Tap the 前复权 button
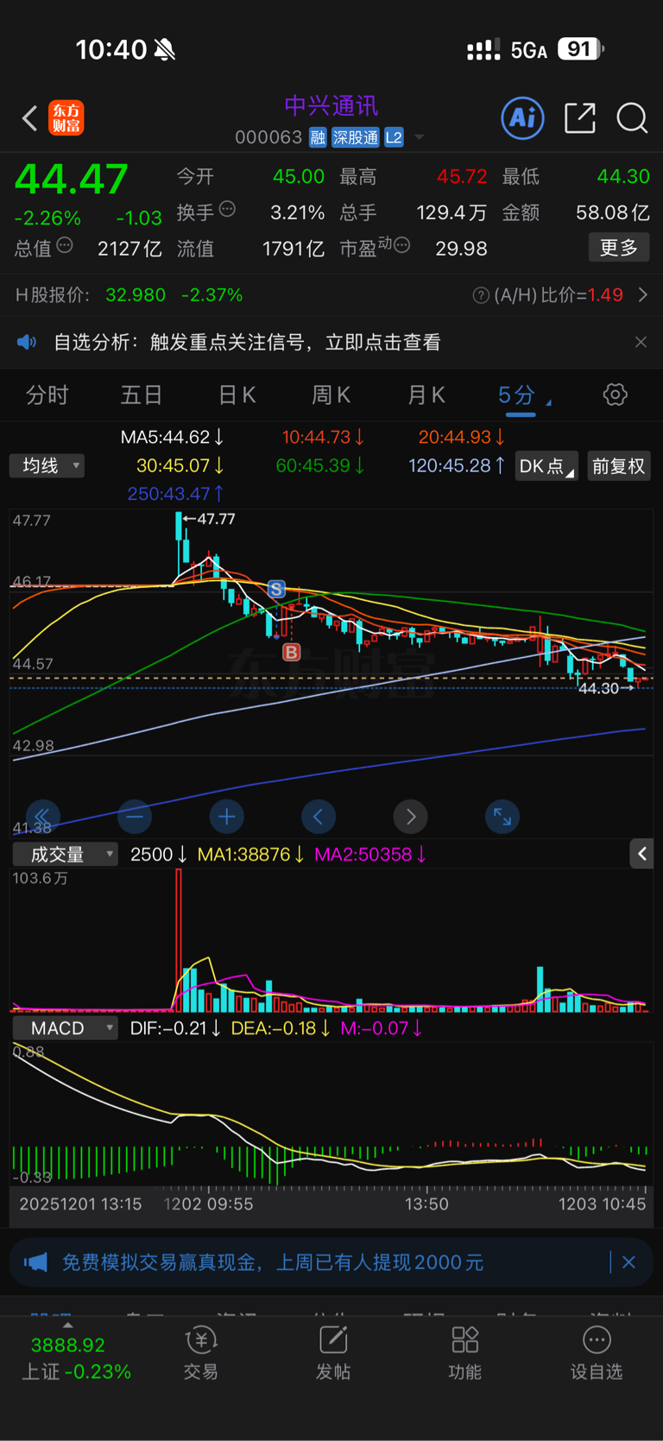663x1441 pixels. pyautogui.click(x=618, y=466)
